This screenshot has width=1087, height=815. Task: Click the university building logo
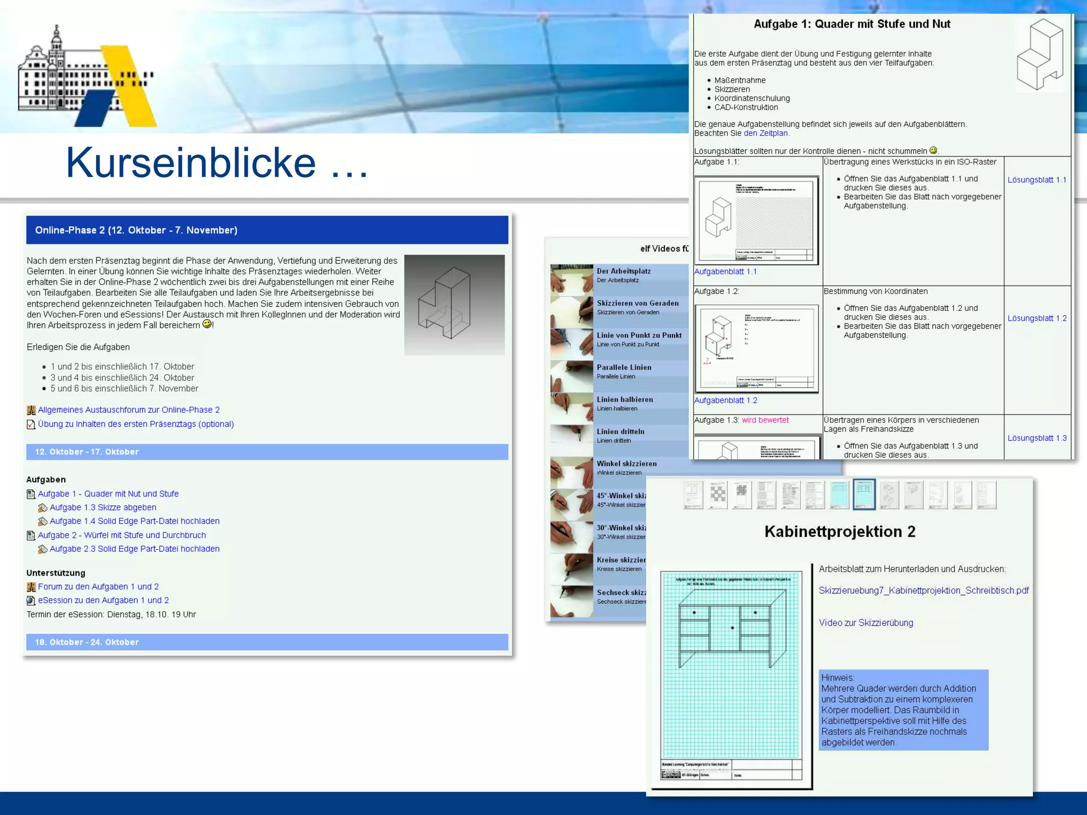(x=88, y=76)
